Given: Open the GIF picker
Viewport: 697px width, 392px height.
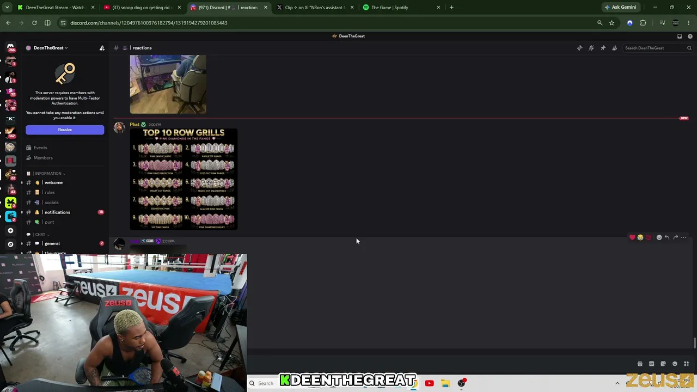Looking at the screenshot, I should pyautogui.click(x=651, y=364).
